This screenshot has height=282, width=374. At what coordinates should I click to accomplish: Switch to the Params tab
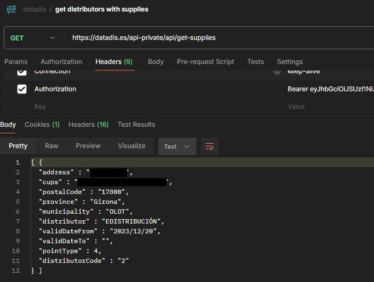[x=16, y=62]
